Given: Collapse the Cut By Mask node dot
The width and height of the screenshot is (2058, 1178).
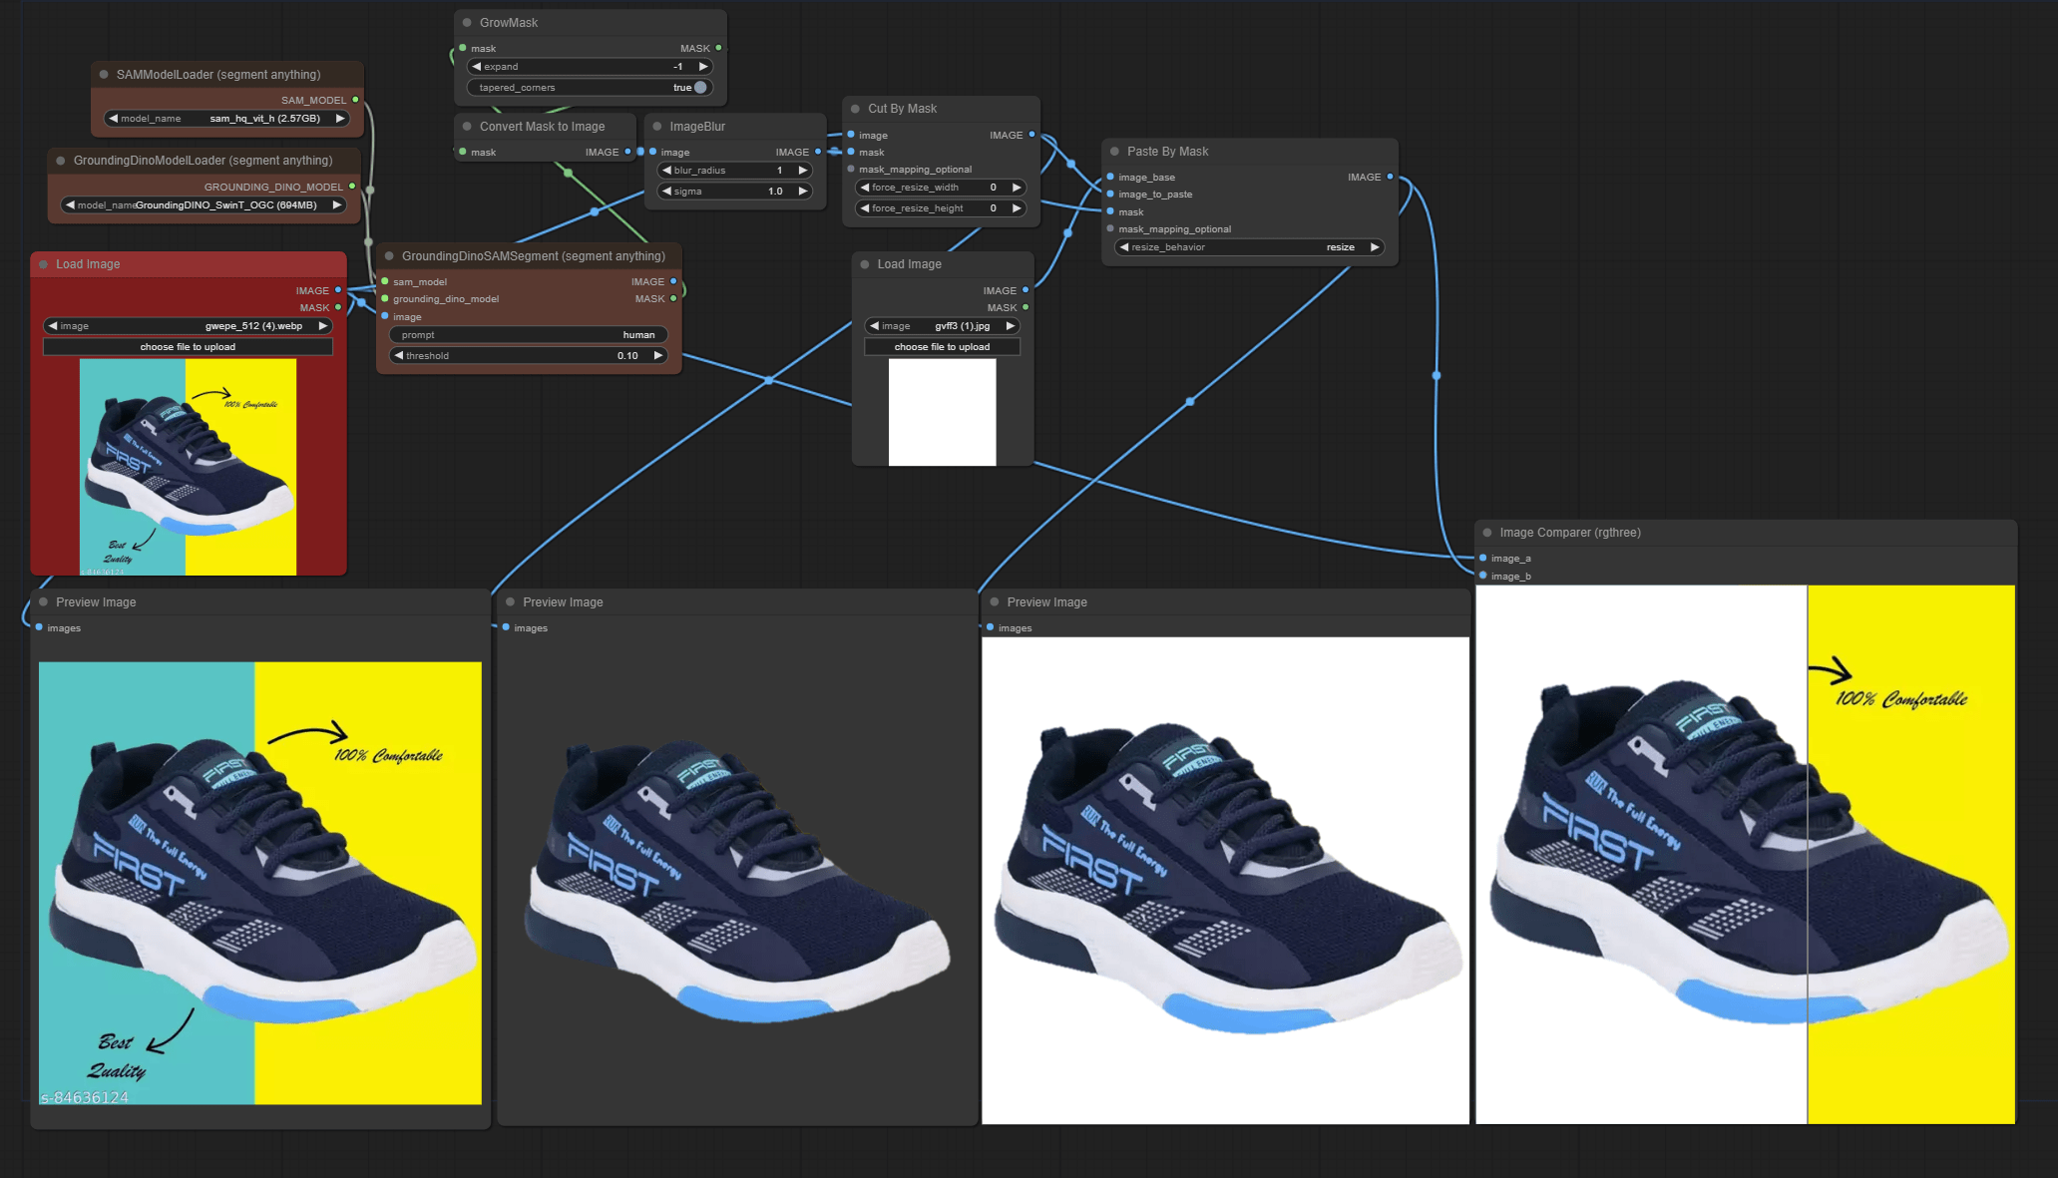Looking at the screenshot, I should click(x=855, y=109).
